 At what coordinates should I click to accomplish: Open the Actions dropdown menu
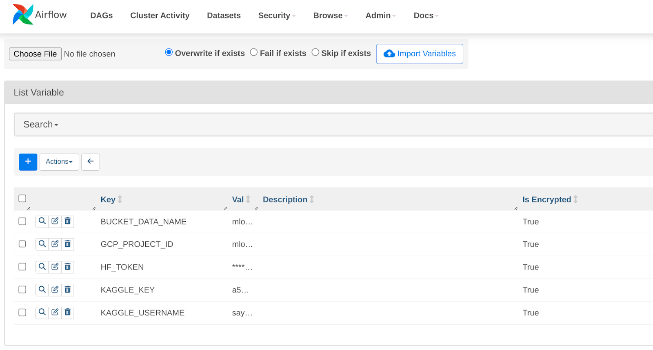click(x=59, y=162)
